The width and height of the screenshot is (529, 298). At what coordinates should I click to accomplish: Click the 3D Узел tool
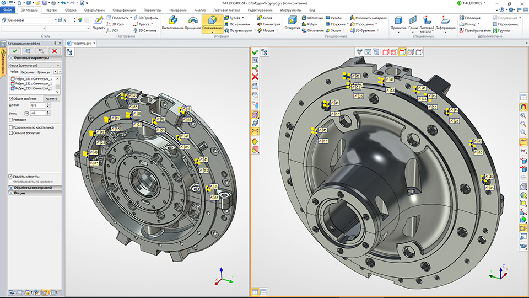point(115,24)
